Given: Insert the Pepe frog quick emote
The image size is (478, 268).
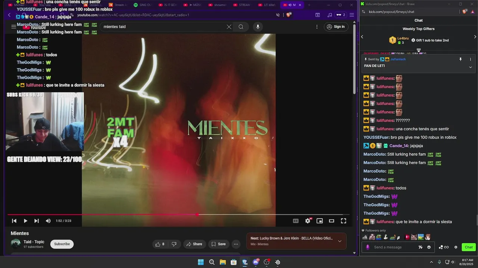Looking at the screenshot, I should (x=379, y=237).
